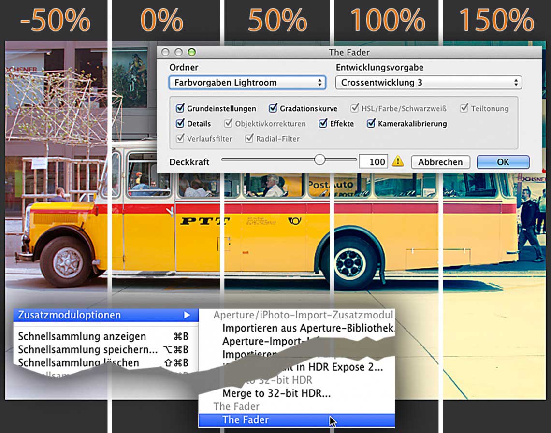
Task: Click the Abbrechen button
Action: [440, 162]
